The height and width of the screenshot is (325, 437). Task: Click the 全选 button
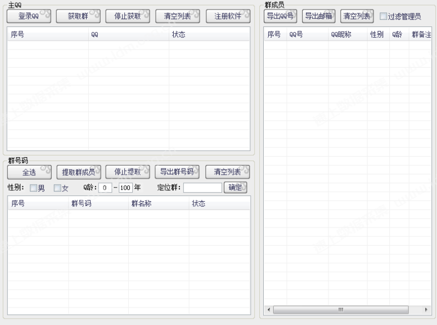pos(30,172)
